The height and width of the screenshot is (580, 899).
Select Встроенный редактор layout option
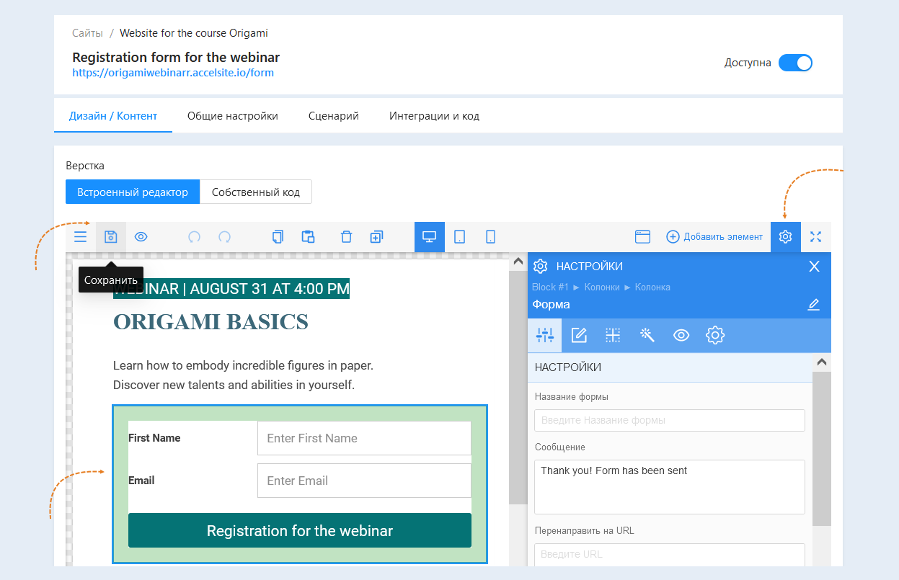point(133,192)
